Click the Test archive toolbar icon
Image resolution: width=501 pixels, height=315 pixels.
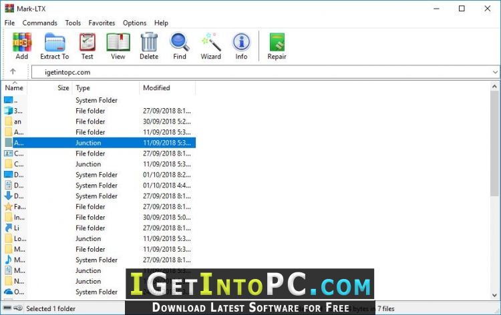tap(88, 42)
